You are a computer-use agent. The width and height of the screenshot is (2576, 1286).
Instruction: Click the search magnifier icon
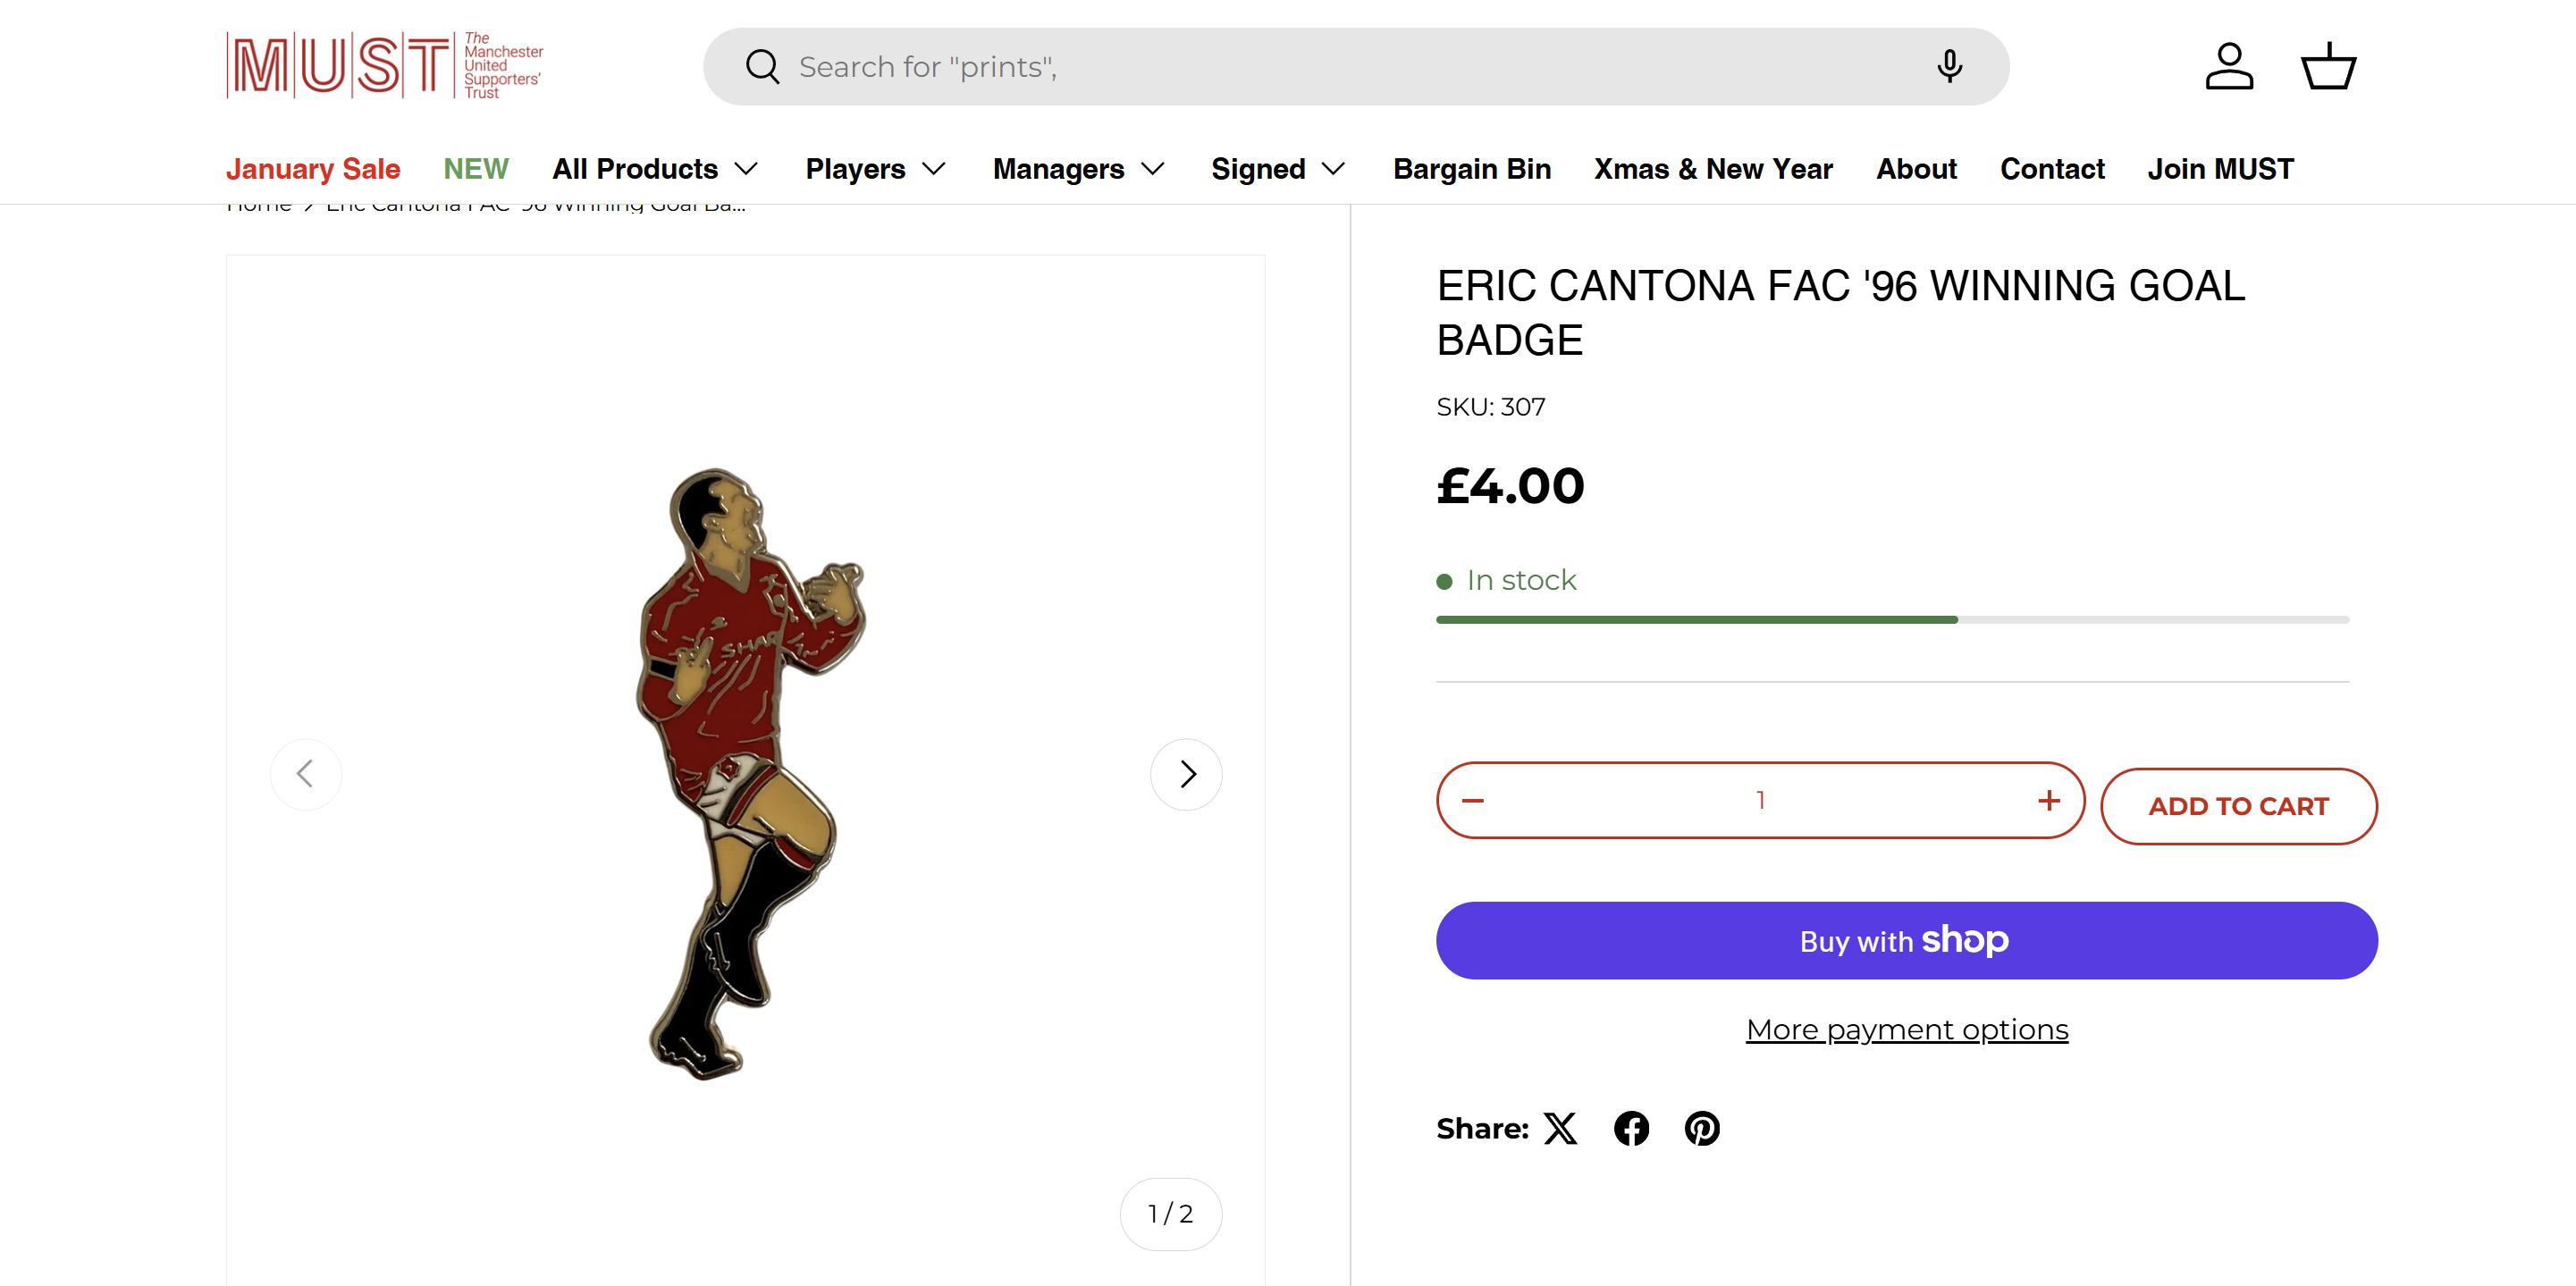762,67
